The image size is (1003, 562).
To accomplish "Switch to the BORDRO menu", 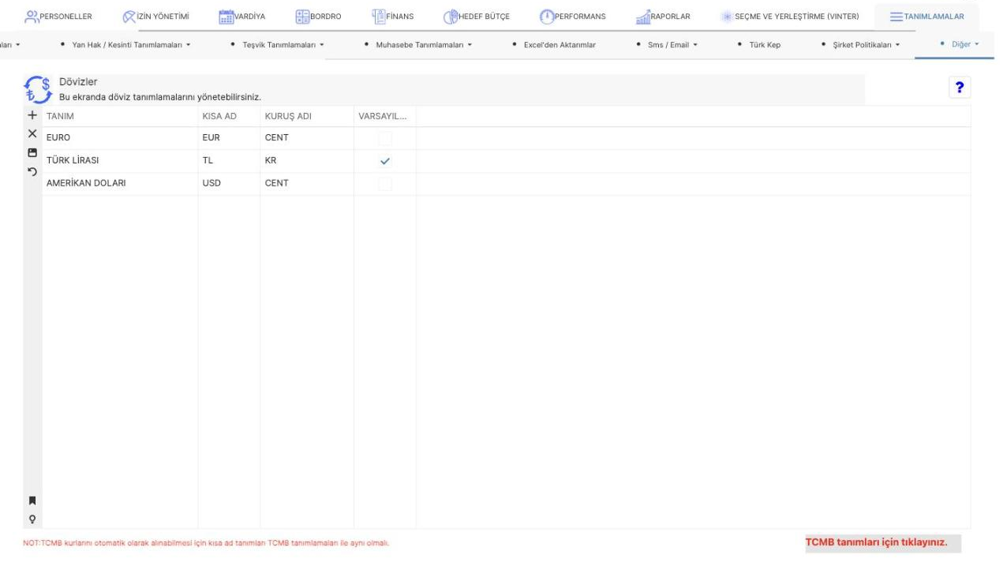I will click(319, 18).
